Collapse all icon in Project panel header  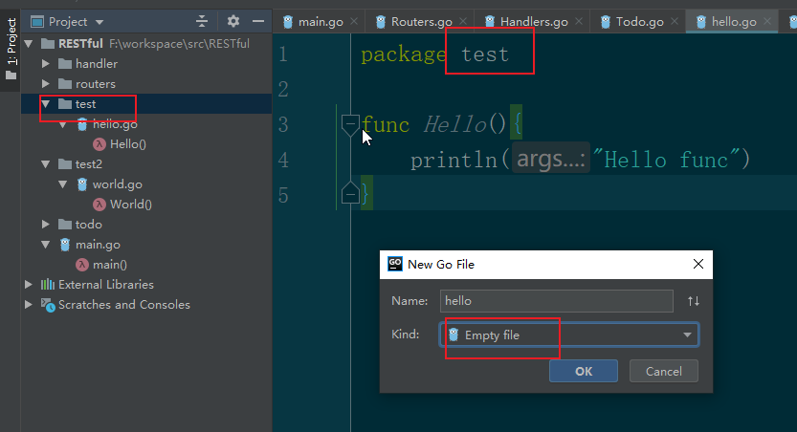(x=202, y=21)
